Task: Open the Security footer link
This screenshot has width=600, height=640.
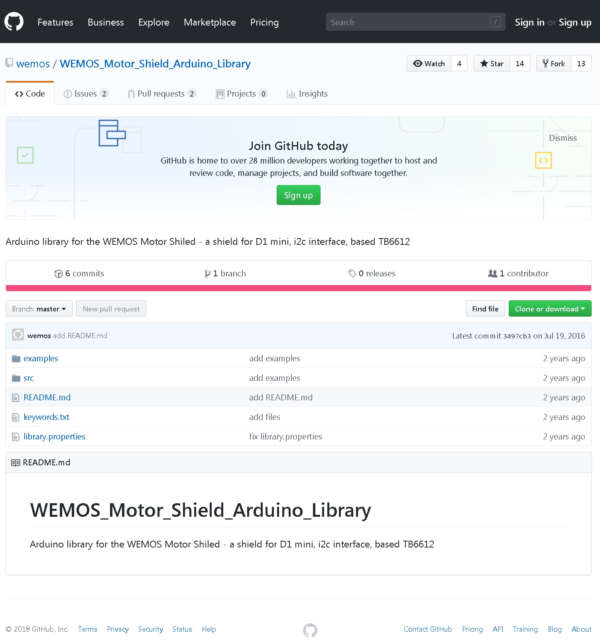Action: click(151, 629)
